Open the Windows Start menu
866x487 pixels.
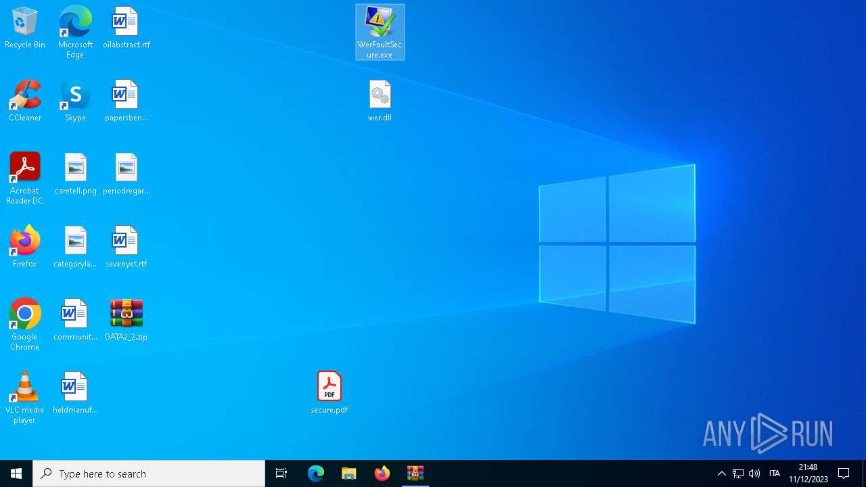tap(16, 473)
